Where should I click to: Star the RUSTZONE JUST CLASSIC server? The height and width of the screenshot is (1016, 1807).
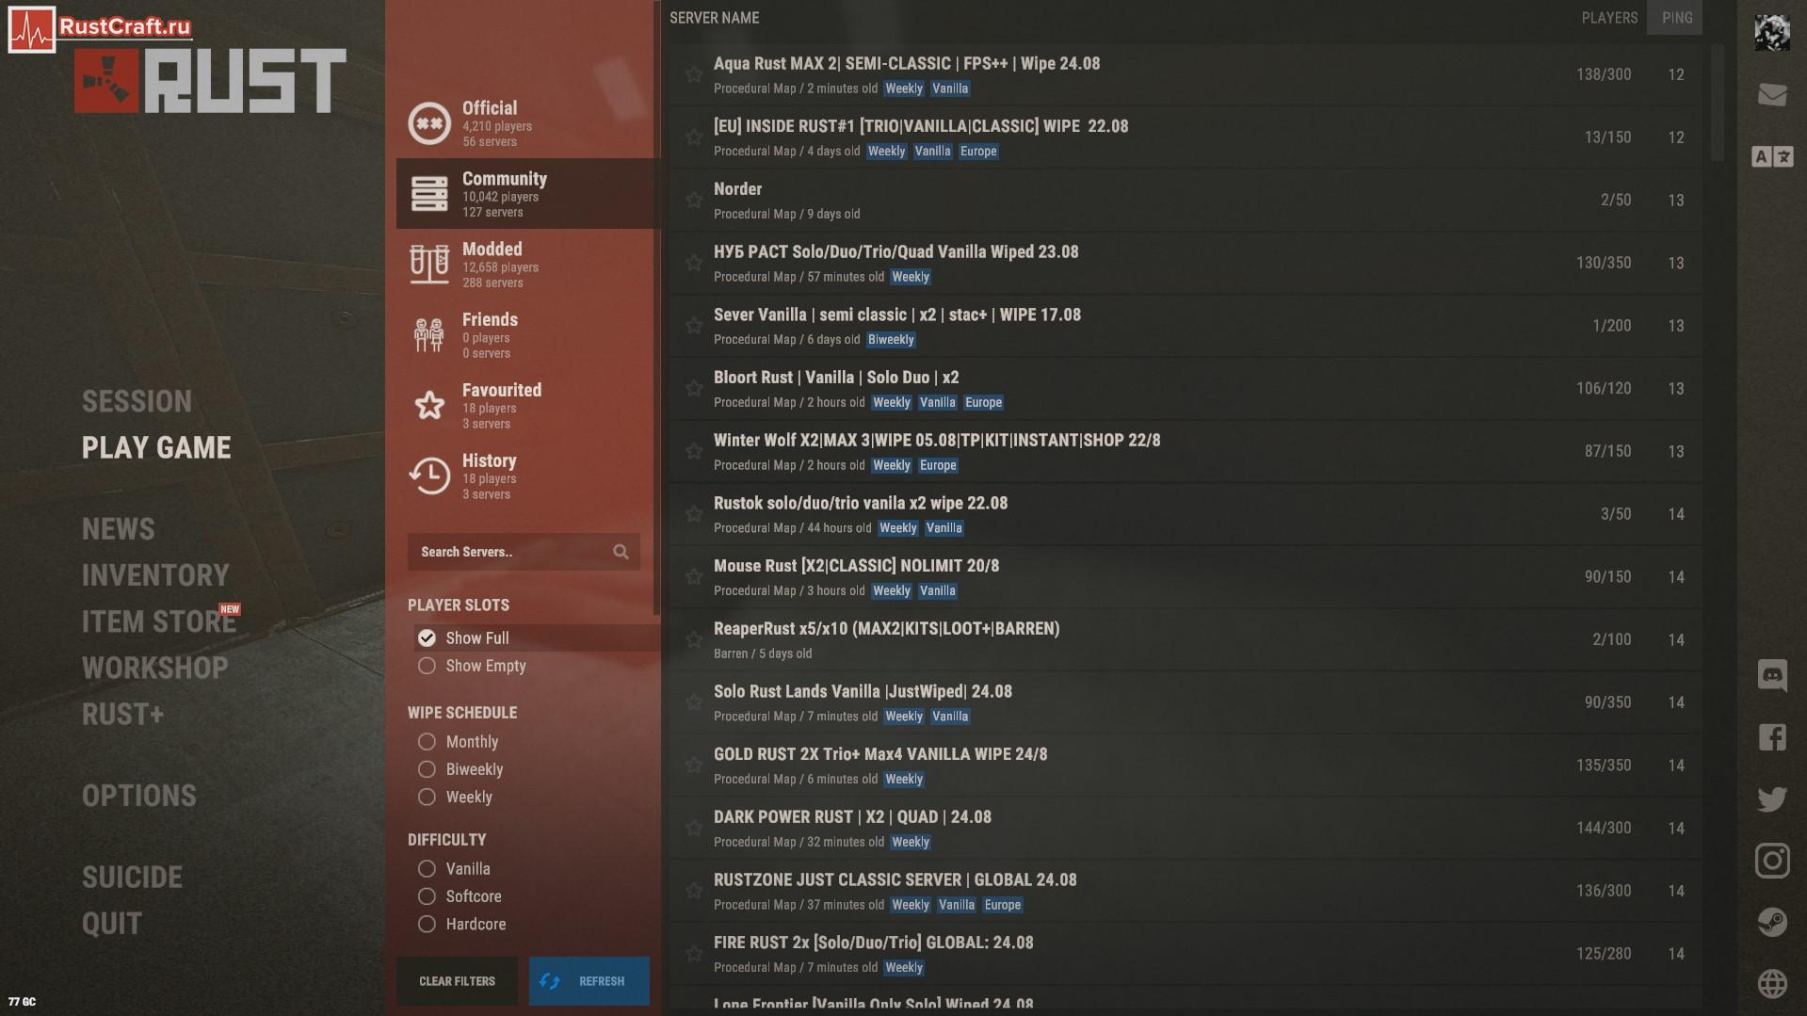694,891
